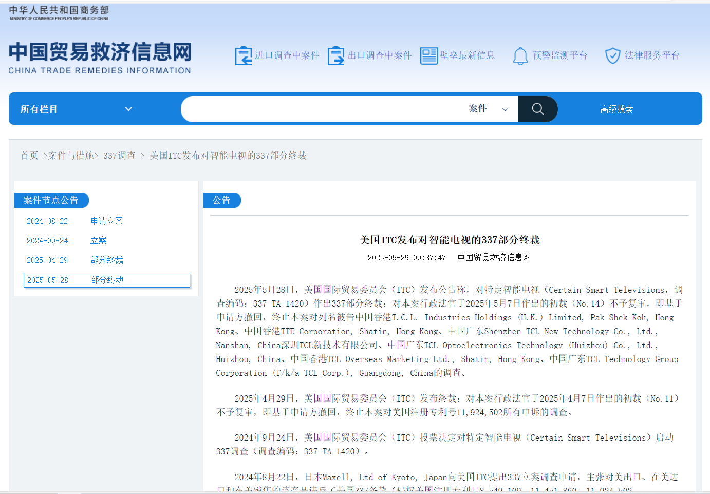Click the article title heading

tap(450, 240)
